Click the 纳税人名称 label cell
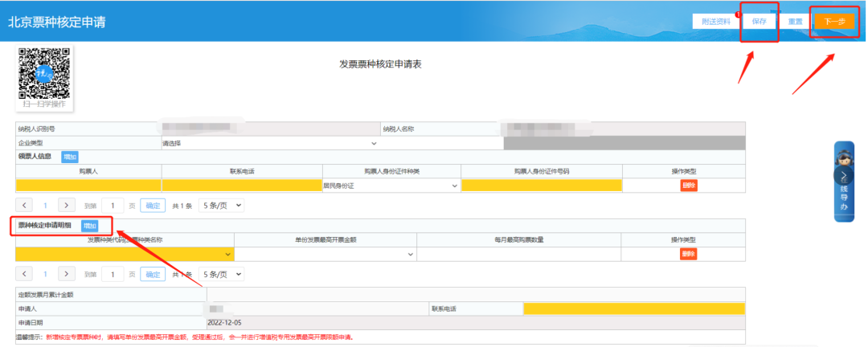This screenshot has width=868, height=347. pos(442,129)
